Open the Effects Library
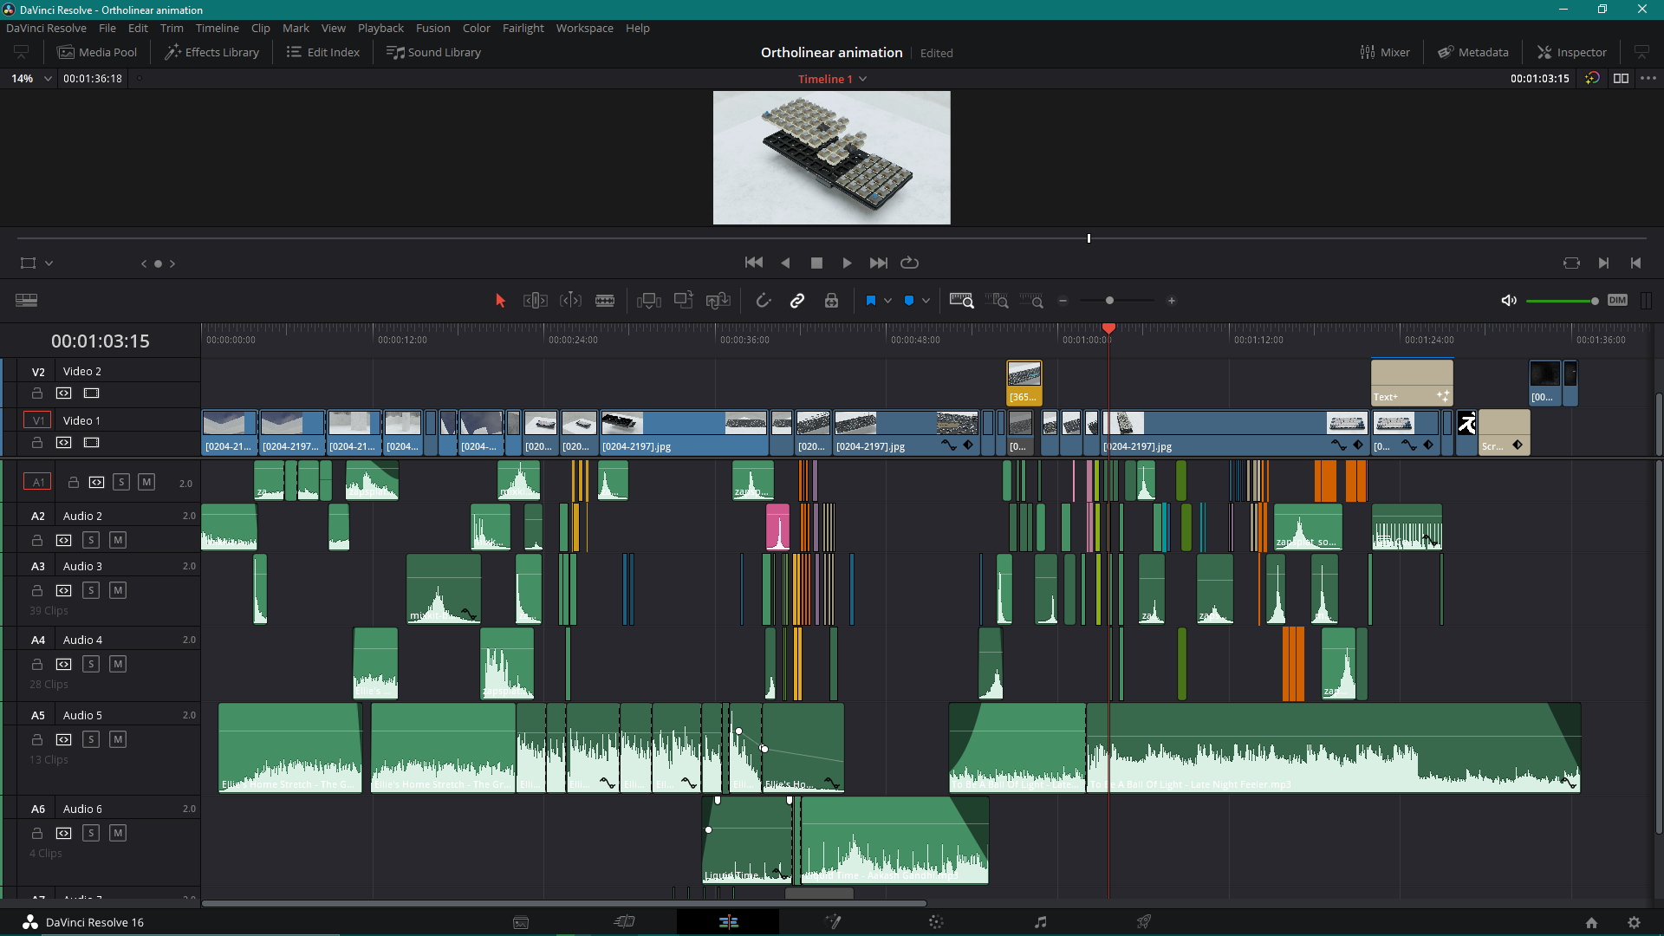 point(211,51)
